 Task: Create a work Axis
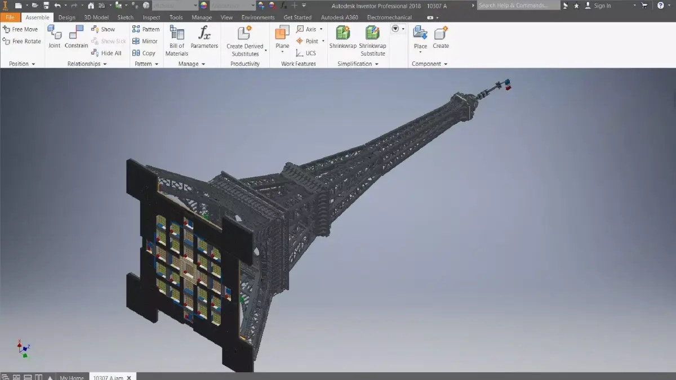click(x=306, y=29)
